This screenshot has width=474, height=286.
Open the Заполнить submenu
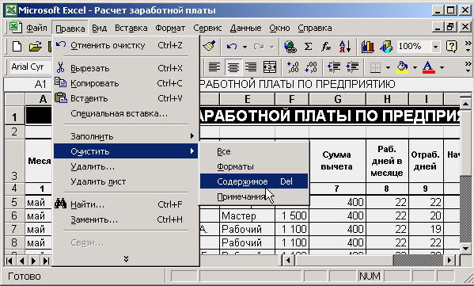(x=126, y=136)
